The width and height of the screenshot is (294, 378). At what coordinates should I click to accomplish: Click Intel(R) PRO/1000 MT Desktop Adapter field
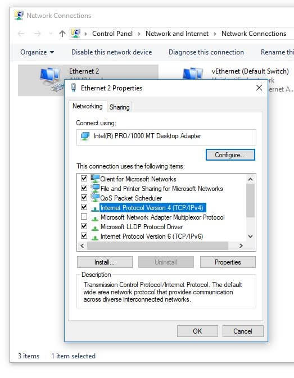(x=166, y=137)
